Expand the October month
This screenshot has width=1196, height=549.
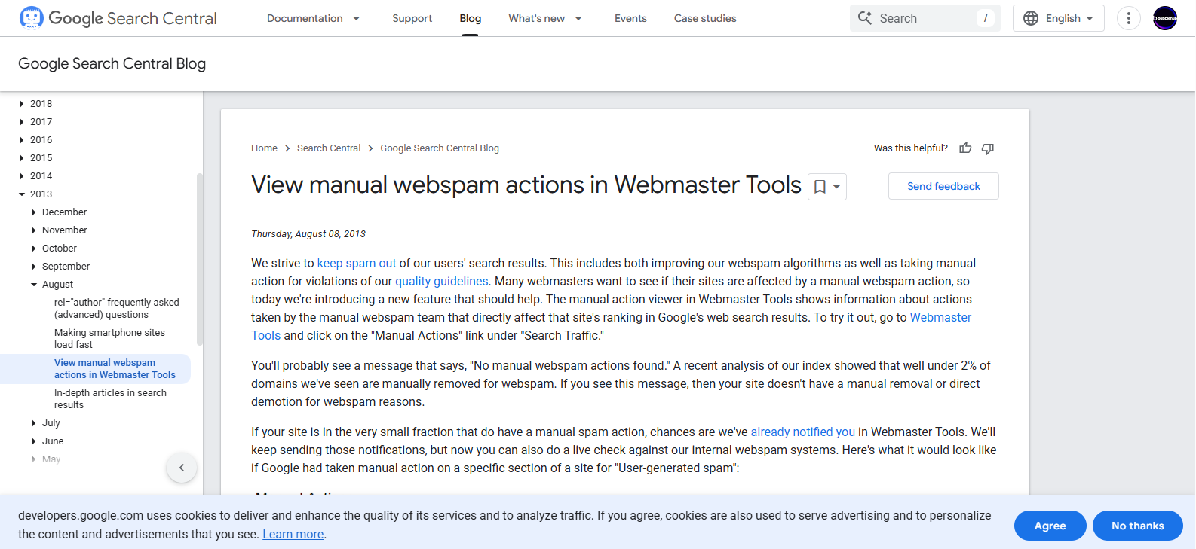34,249
